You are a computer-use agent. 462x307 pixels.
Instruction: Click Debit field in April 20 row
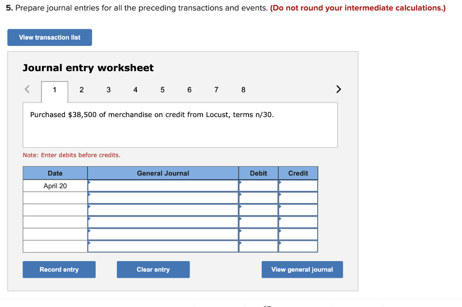259,186
